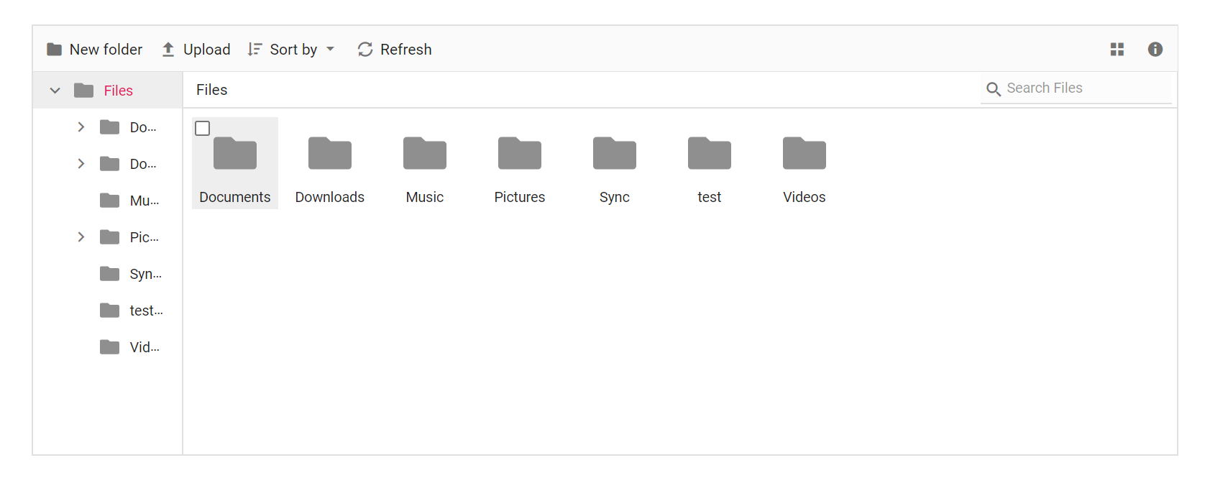Switch layout with the grid view icon
1210x496 pixels.
(1117, 50)
